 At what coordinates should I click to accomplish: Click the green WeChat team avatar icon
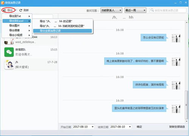(x=9, y=52)
